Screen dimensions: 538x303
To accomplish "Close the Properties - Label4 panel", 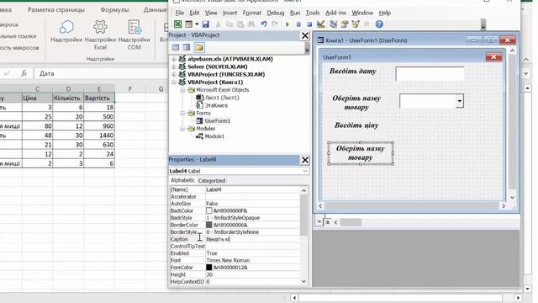I will [x=304, y=160].
